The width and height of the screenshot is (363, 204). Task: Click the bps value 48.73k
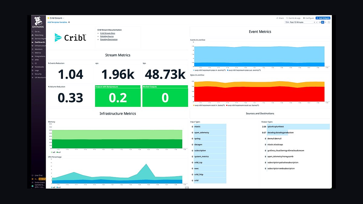(165, 74)
